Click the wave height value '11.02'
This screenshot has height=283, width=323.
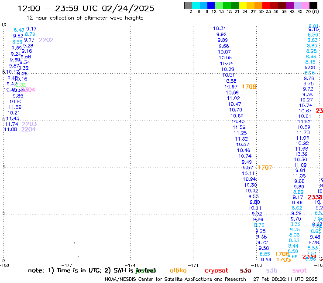pyautogui.click(x=234, y=98)
